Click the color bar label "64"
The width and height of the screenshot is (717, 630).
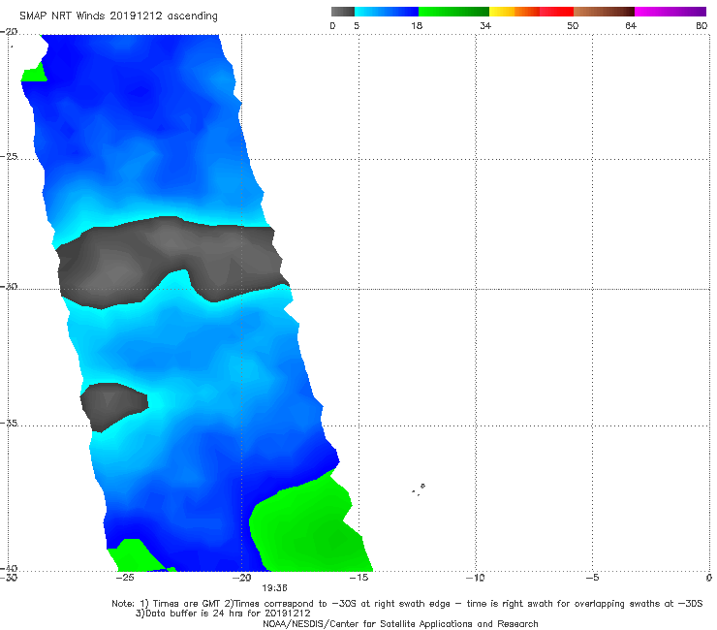[x=631, y=25]
